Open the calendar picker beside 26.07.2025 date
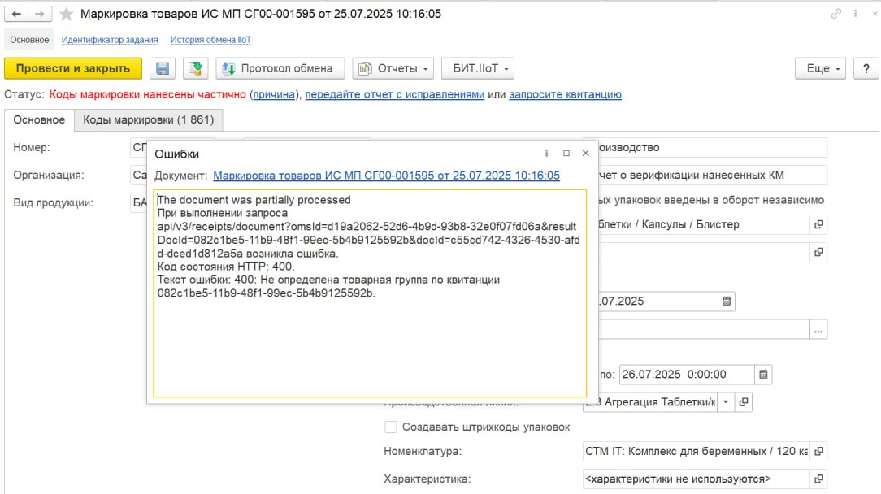Viewport: 881px width, 494px height. click(763, 375)
